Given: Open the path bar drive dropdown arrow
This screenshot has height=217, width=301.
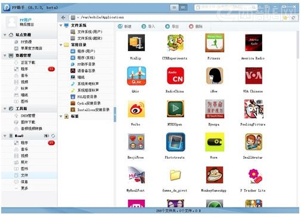Looking at the screenshot, I should click(x=78, y=18).
